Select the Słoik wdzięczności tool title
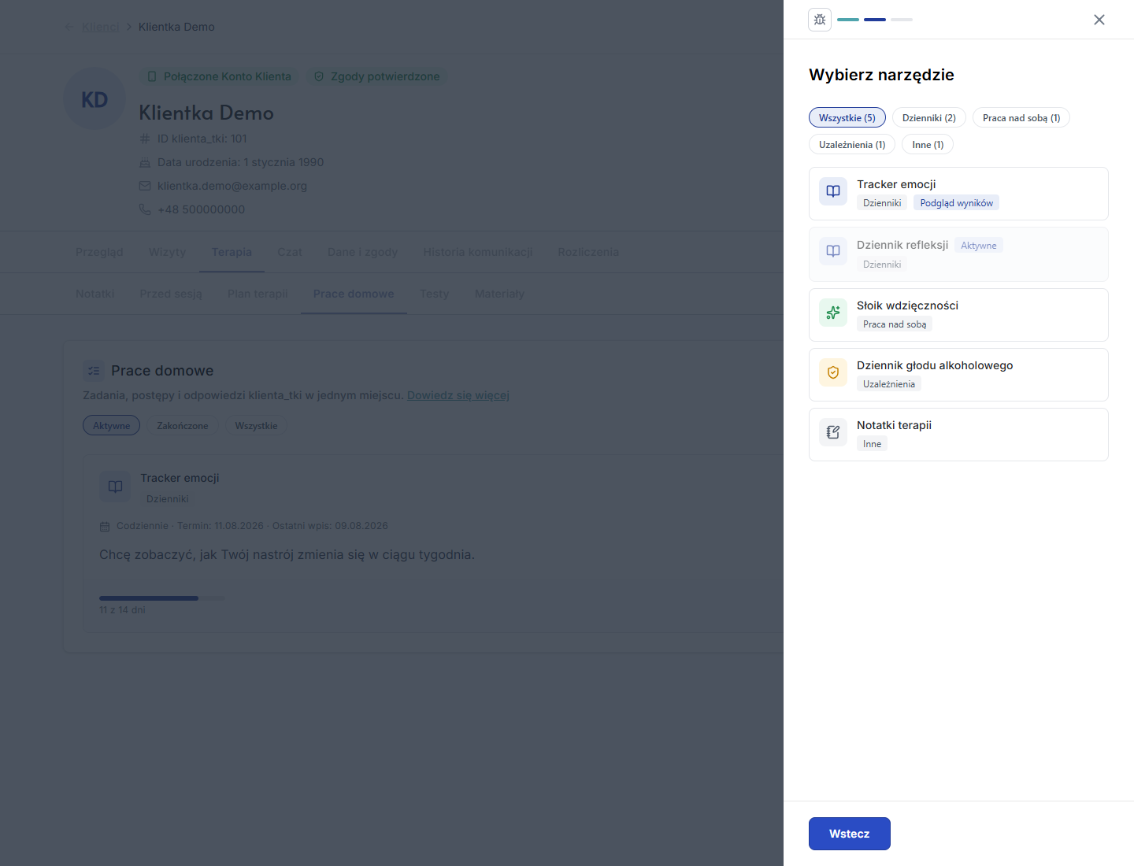The height and width of the screenshot is (866, 1134). [907, 305]
